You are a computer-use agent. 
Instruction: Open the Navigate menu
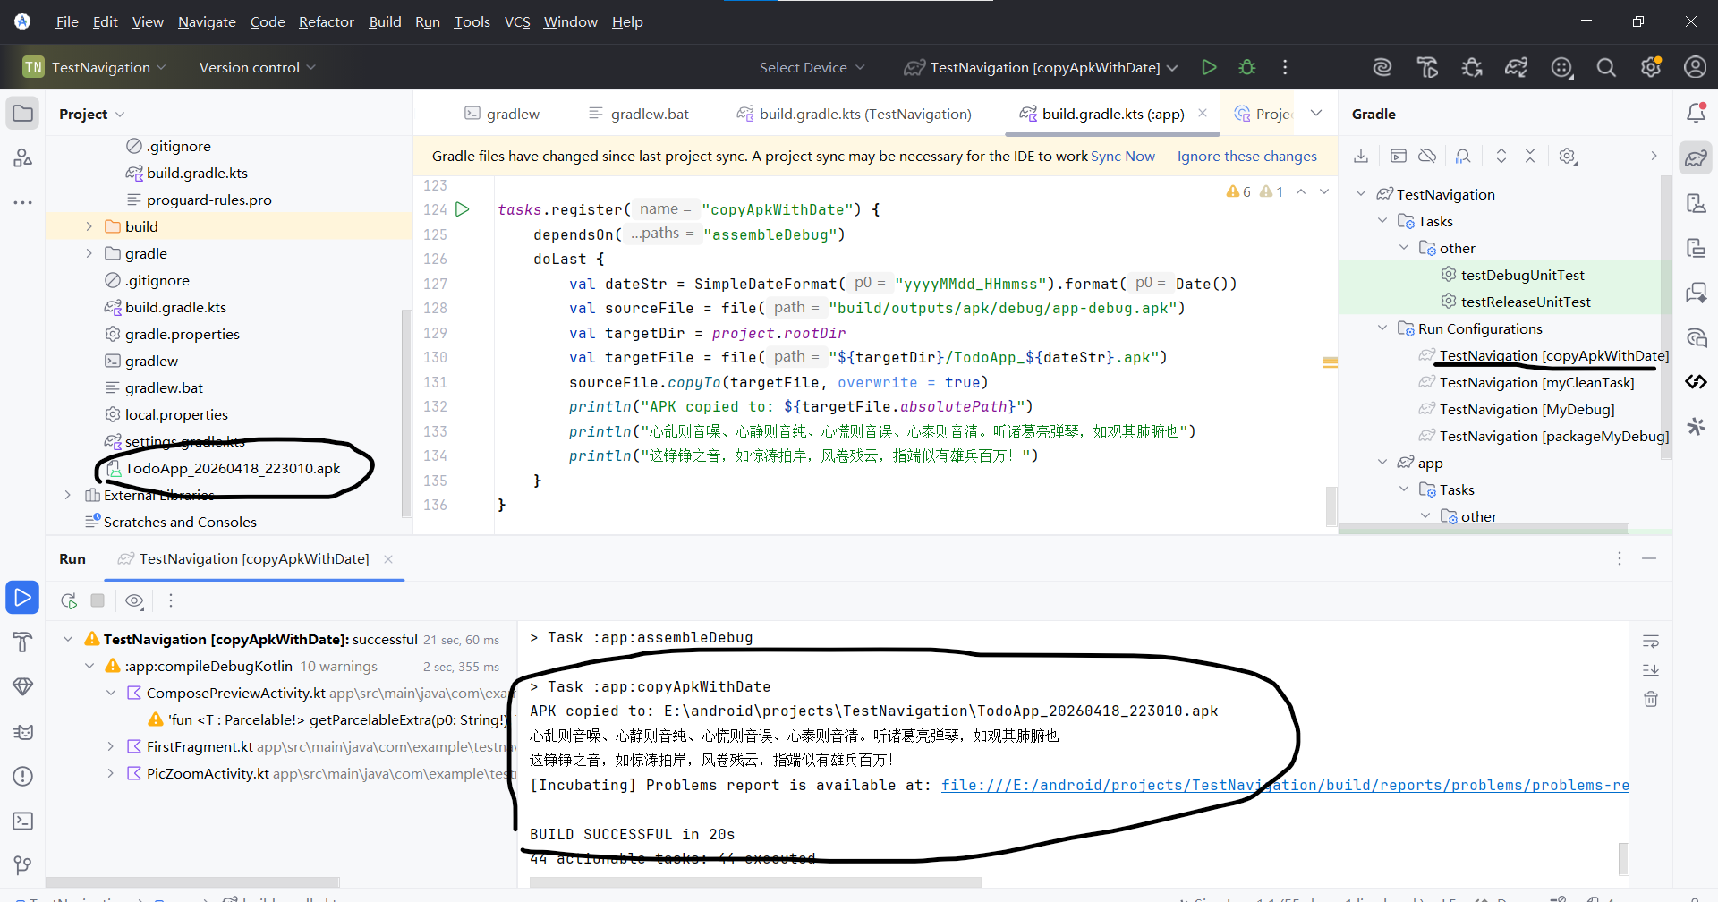pos(207,21)
